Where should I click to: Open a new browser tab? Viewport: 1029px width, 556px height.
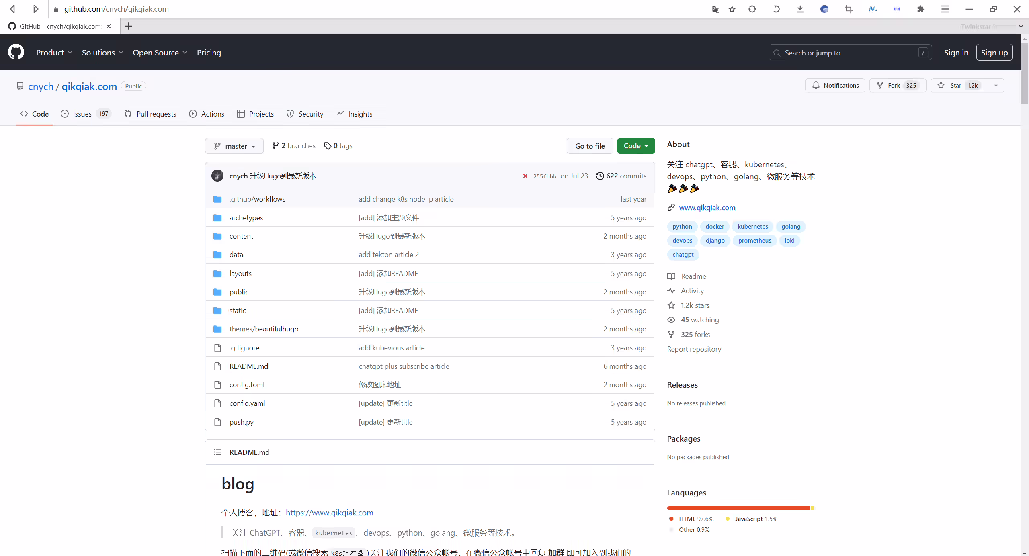129,26
